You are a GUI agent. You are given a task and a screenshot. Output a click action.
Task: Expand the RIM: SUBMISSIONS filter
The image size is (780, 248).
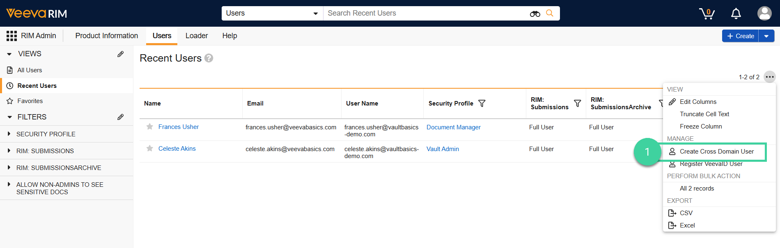[9, 151]
